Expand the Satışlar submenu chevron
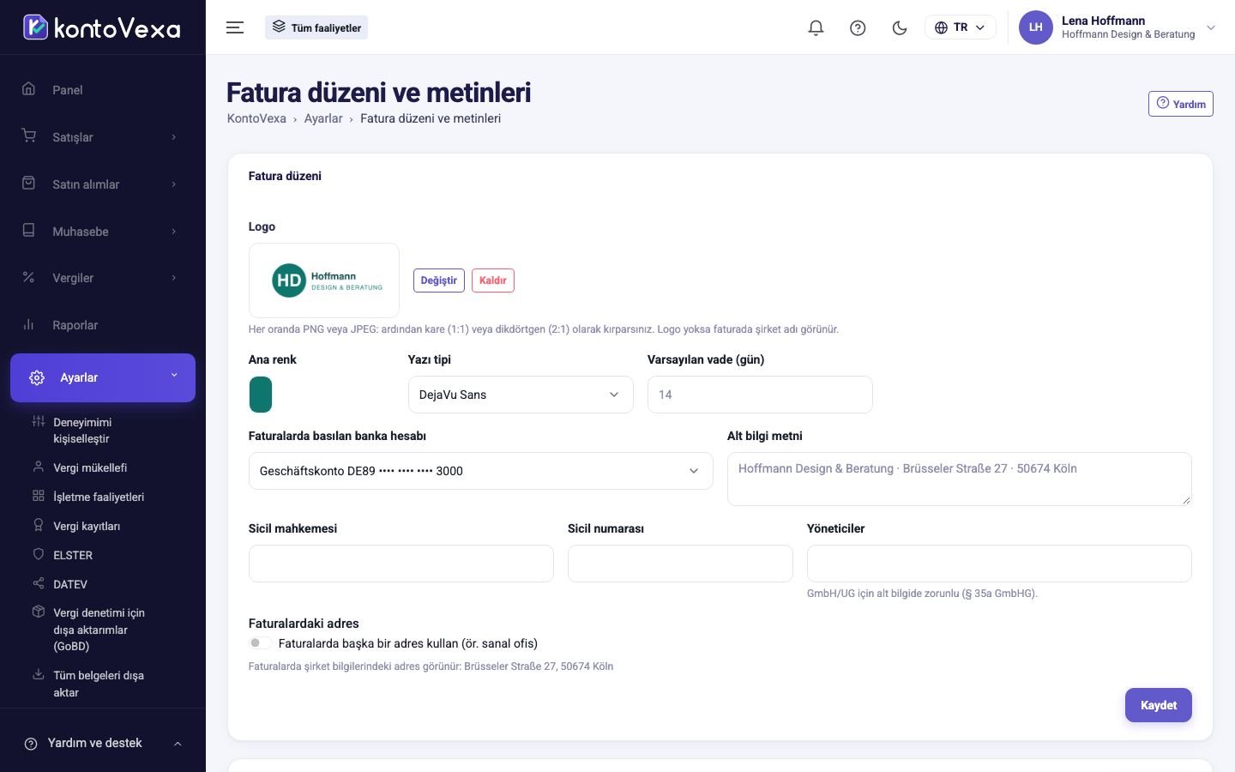Viewport: 1235px width, 772px height. coord(174,137)
